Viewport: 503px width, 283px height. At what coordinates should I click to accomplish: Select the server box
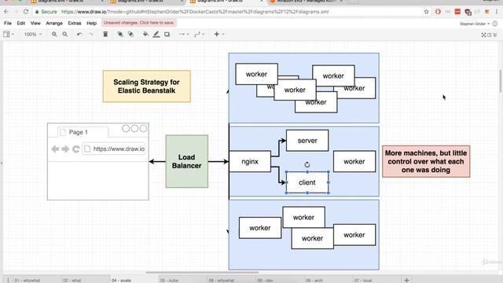tap(307, 141)
